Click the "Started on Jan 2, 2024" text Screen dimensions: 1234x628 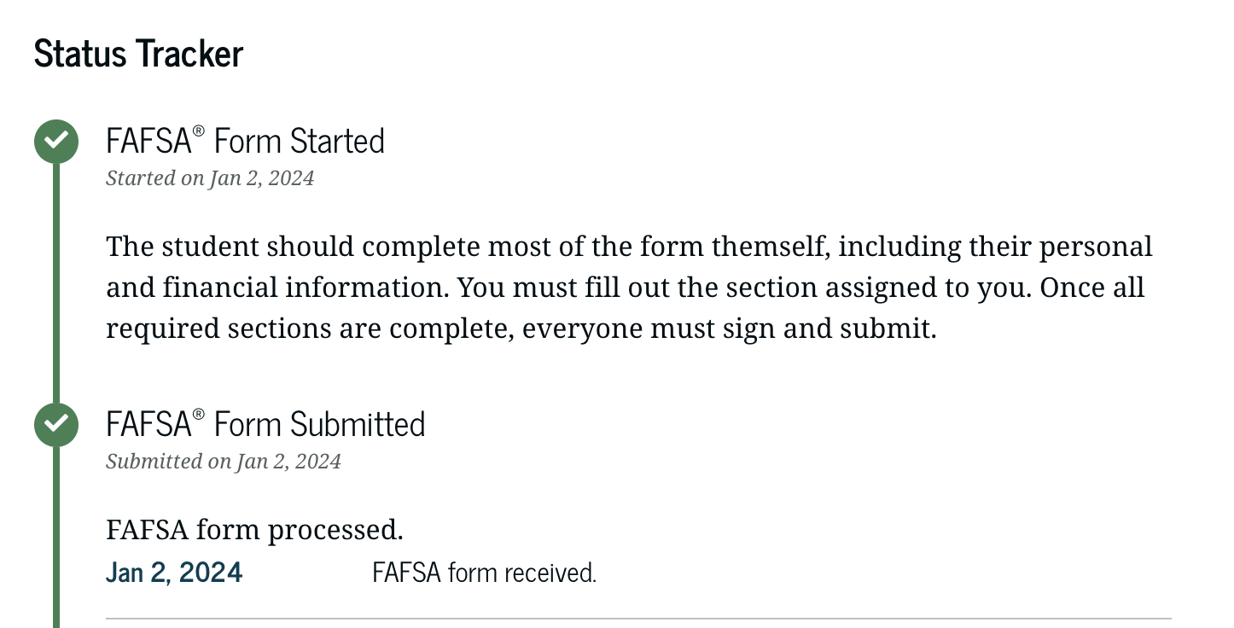point(210,178)
